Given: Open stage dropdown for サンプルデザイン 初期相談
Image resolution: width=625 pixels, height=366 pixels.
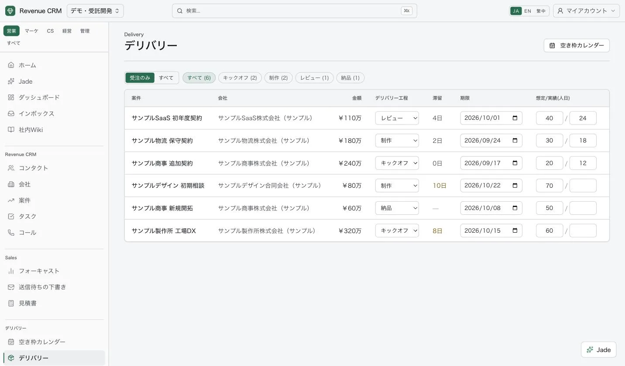Looking at the screenshot, I should coord(397,186).
